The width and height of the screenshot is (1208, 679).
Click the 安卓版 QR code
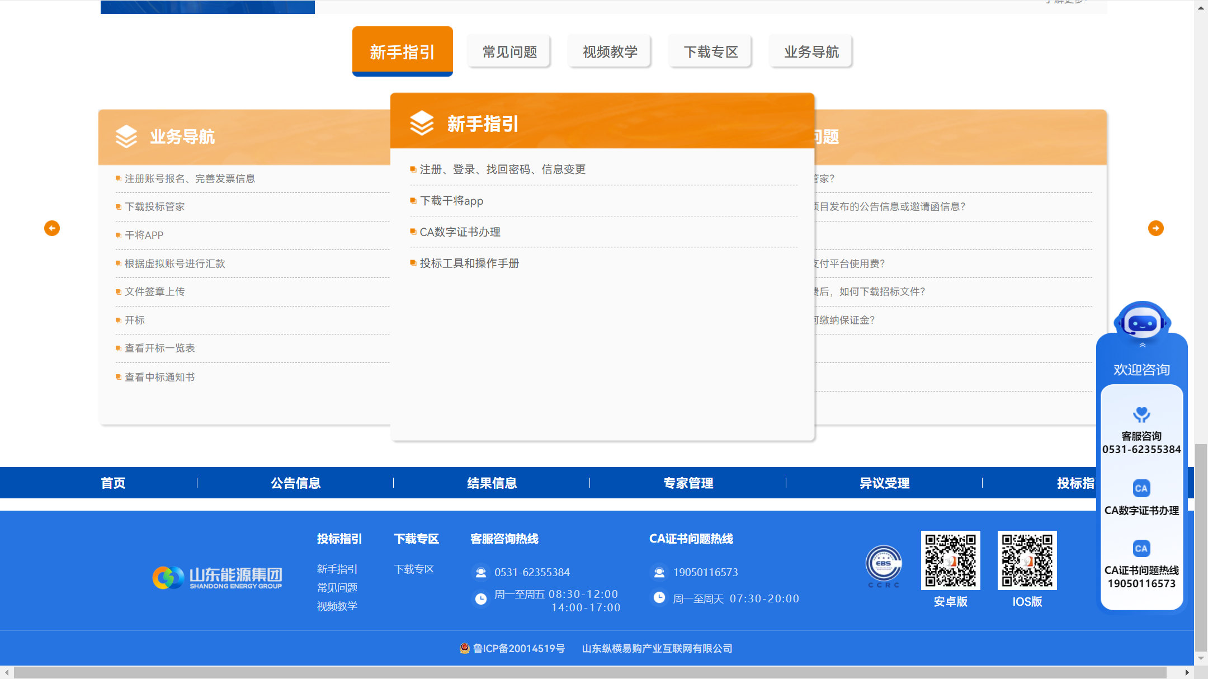[950, 560]
